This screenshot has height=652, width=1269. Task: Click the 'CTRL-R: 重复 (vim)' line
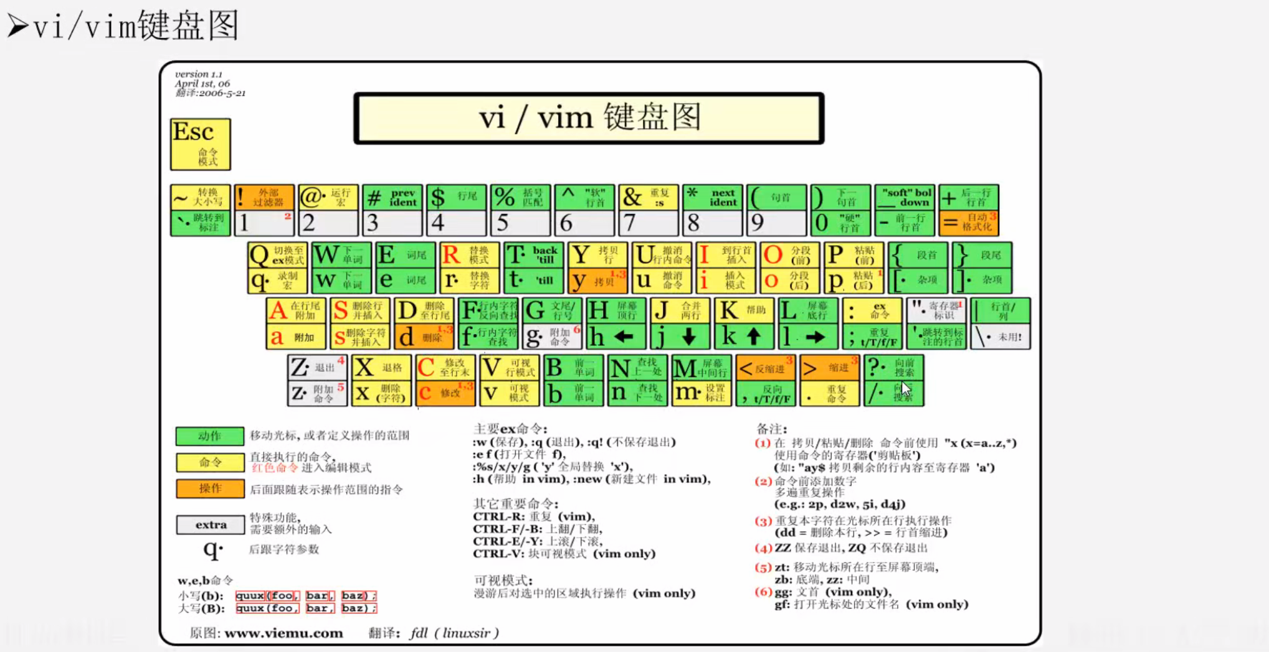534,516
